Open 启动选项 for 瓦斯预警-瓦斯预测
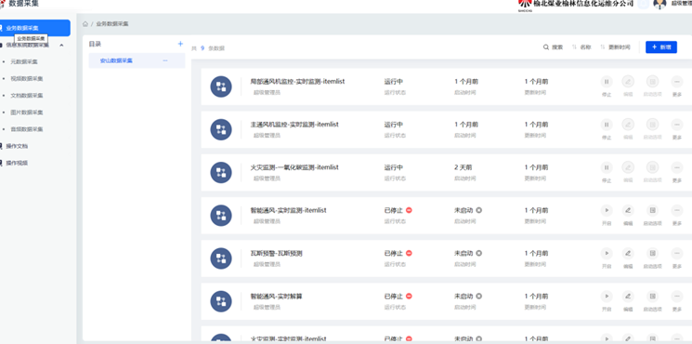This screenshot has width=692, height=344. click(653, 254)
